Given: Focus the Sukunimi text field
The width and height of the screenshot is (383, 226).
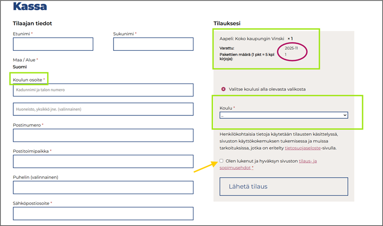Looking at the screenshot, I should 153,44.
